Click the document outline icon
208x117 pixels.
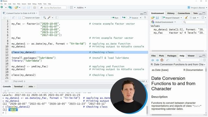click(145, 18)
